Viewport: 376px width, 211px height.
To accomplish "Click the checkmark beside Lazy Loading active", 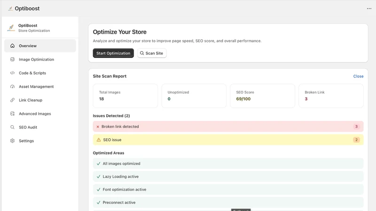I will [x=98, y=177].
